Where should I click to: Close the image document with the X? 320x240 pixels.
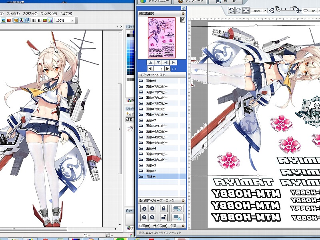[x=121, y=26]
